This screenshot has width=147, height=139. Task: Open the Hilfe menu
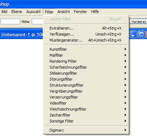(95, 12)
